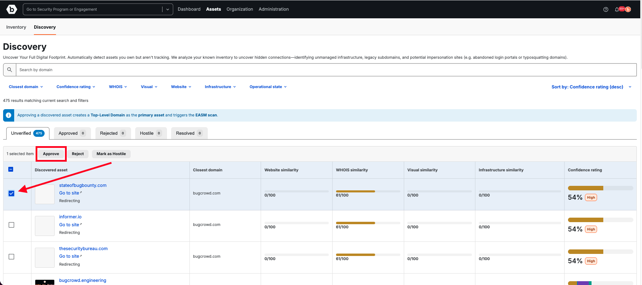Select the Unverified tab
The image size is (642, 285).
tap(28, 133)
